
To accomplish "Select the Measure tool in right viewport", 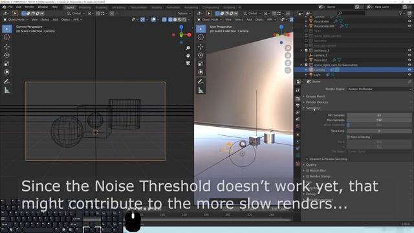I will [201, 91].
